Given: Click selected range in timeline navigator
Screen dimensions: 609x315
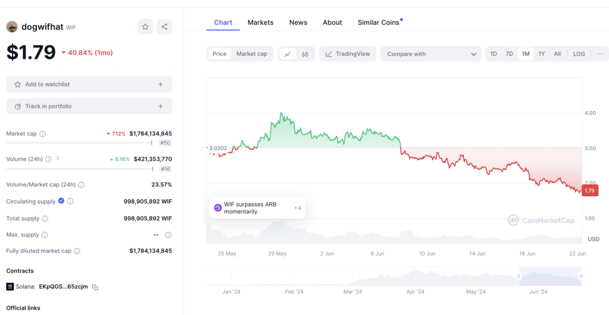Looking at the screenshot, I should tap(550, 276).
